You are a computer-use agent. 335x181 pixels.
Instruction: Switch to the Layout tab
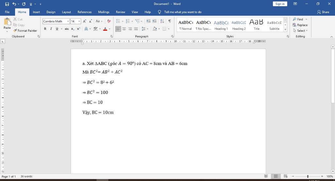66,12
